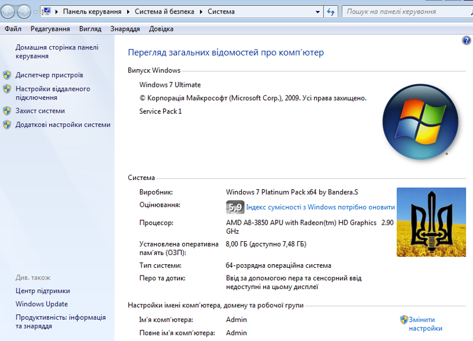Click the 5,9 experience index score badge

click(x=235, y=207)
